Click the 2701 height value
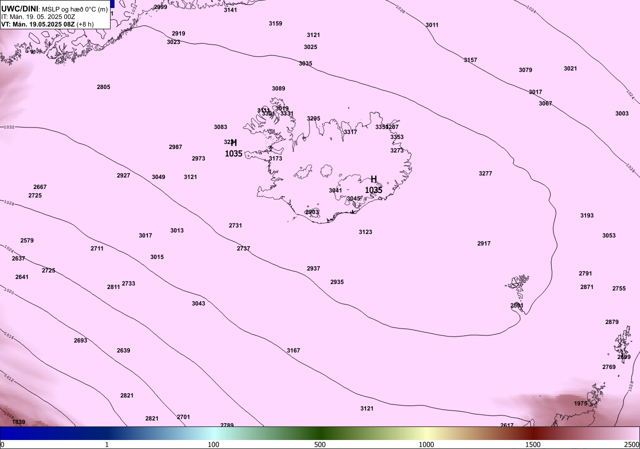Viewport: 640px width, 449px height. (183, 417)
